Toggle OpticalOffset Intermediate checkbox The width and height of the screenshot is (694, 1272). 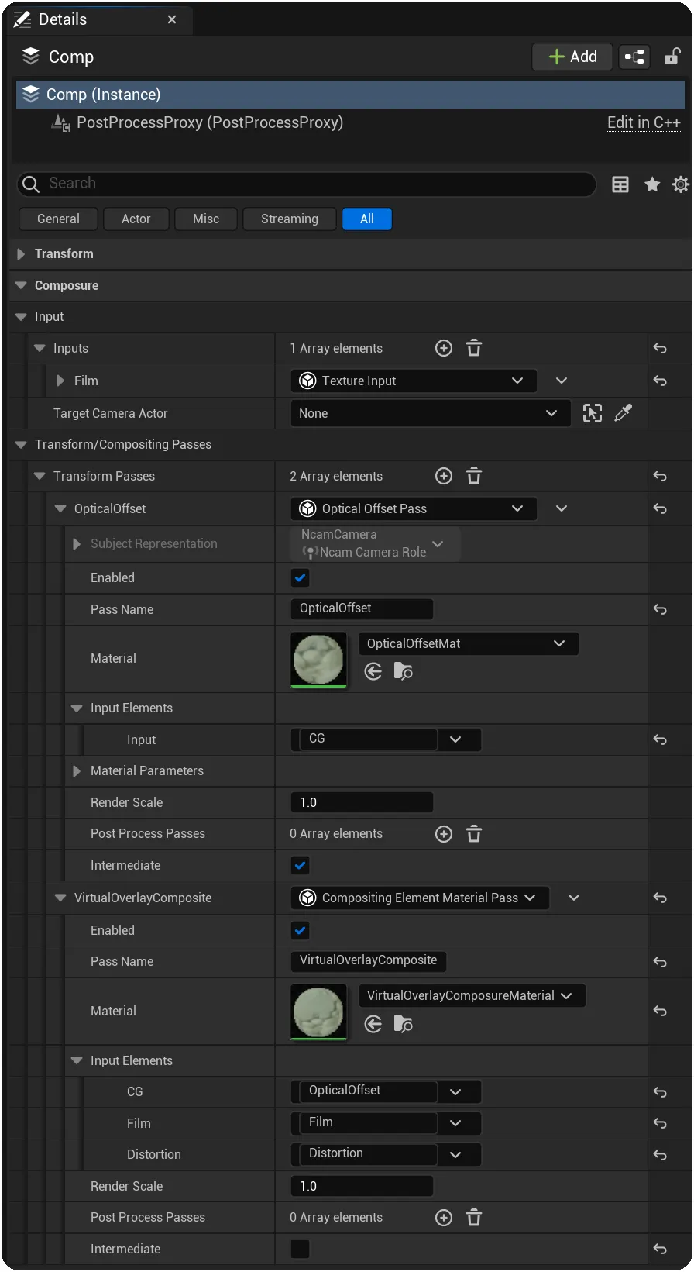coord(300,865)
